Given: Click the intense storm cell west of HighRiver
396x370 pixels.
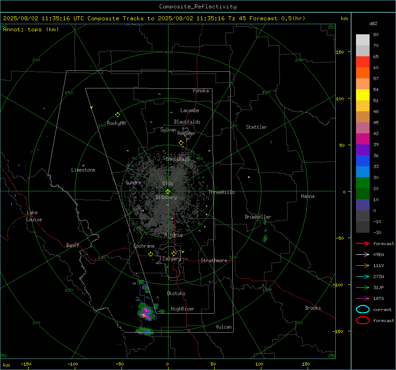Looking at the screenshot, I should 146,313.
